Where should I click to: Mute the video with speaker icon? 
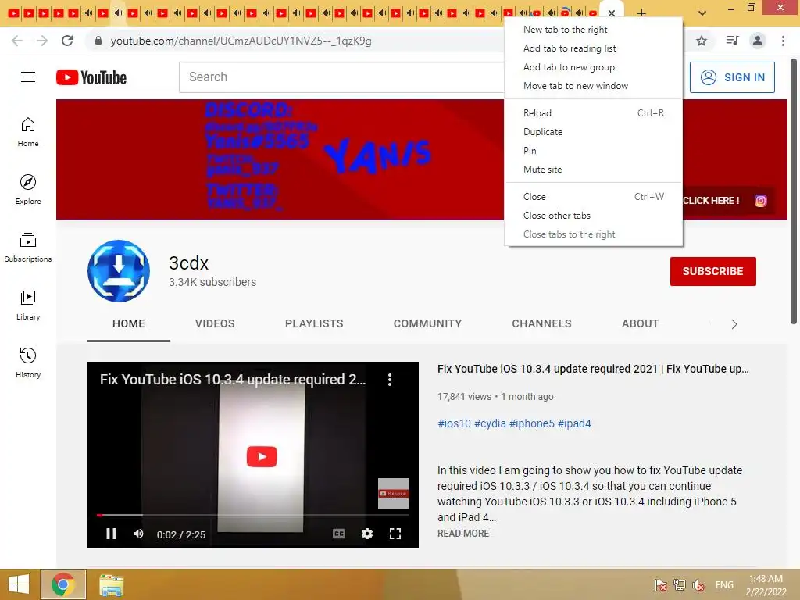(x=138, y=534)
